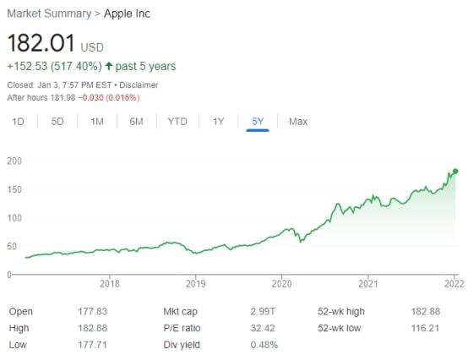Select the 2021 axis year marker

point(368,283)
